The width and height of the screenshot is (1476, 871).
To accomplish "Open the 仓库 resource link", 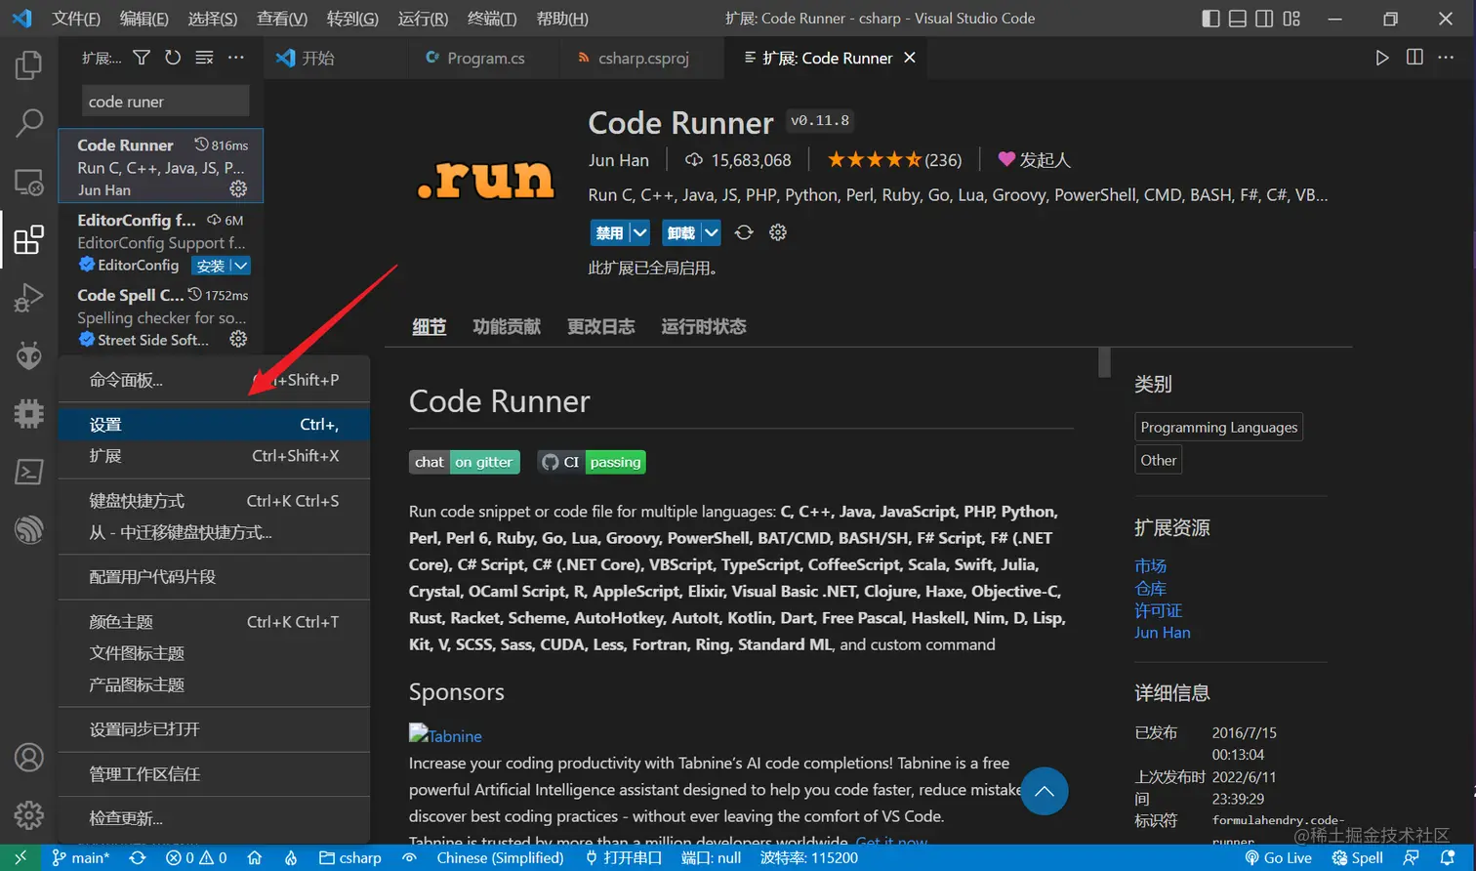I will (x=1150, y=589).
